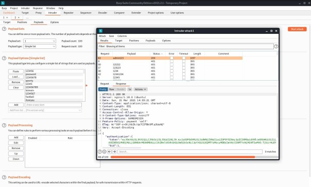The width and height of the screenshot is (311, 187).
Task: Click the Paste button for payload list
Action: tap(16, 71)
